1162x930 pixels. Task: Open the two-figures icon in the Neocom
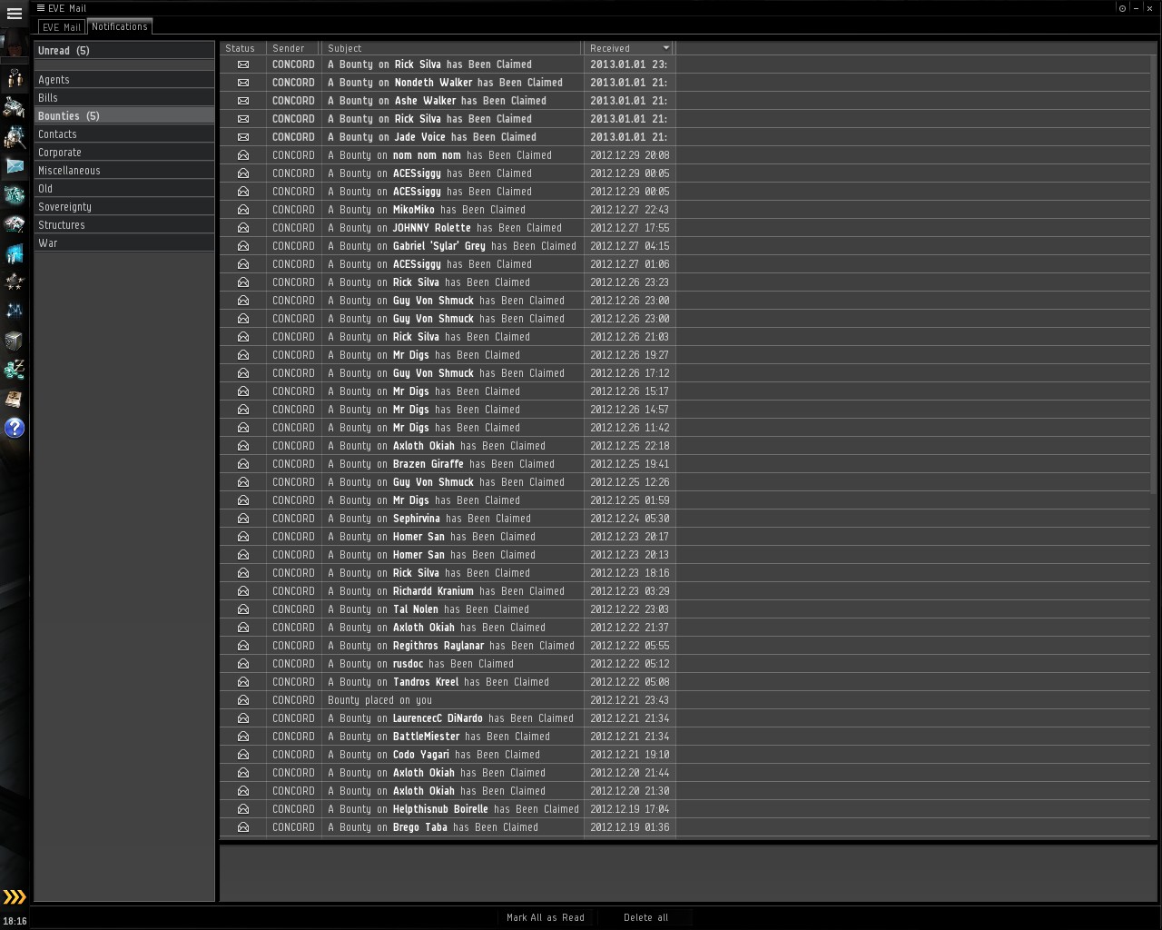coord(15,79)
